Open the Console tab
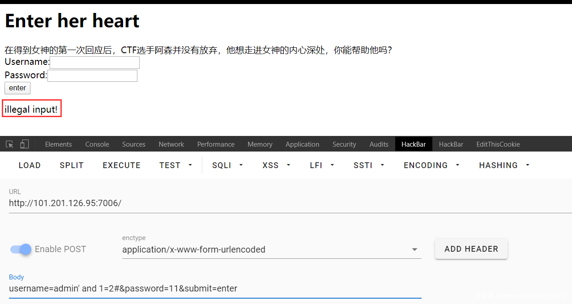The image size is (572, 304). pos(97,144)
